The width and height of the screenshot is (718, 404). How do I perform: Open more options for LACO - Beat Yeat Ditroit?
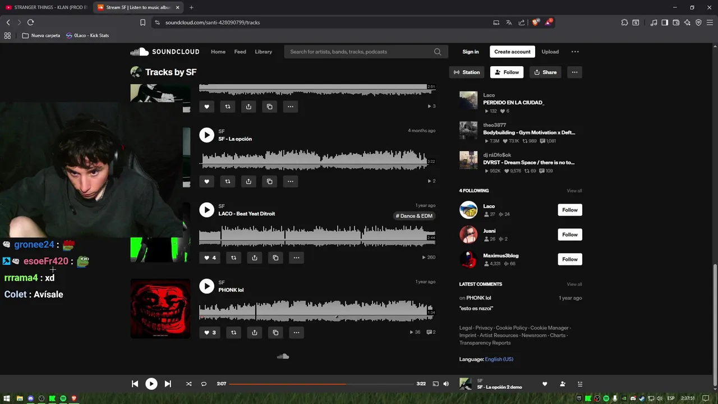click(296, 258)
